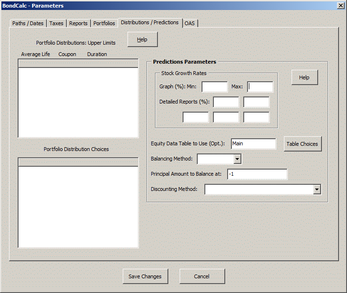Open the Taxes tab
This screenshot has height=293, width=347.
(56, 23)
